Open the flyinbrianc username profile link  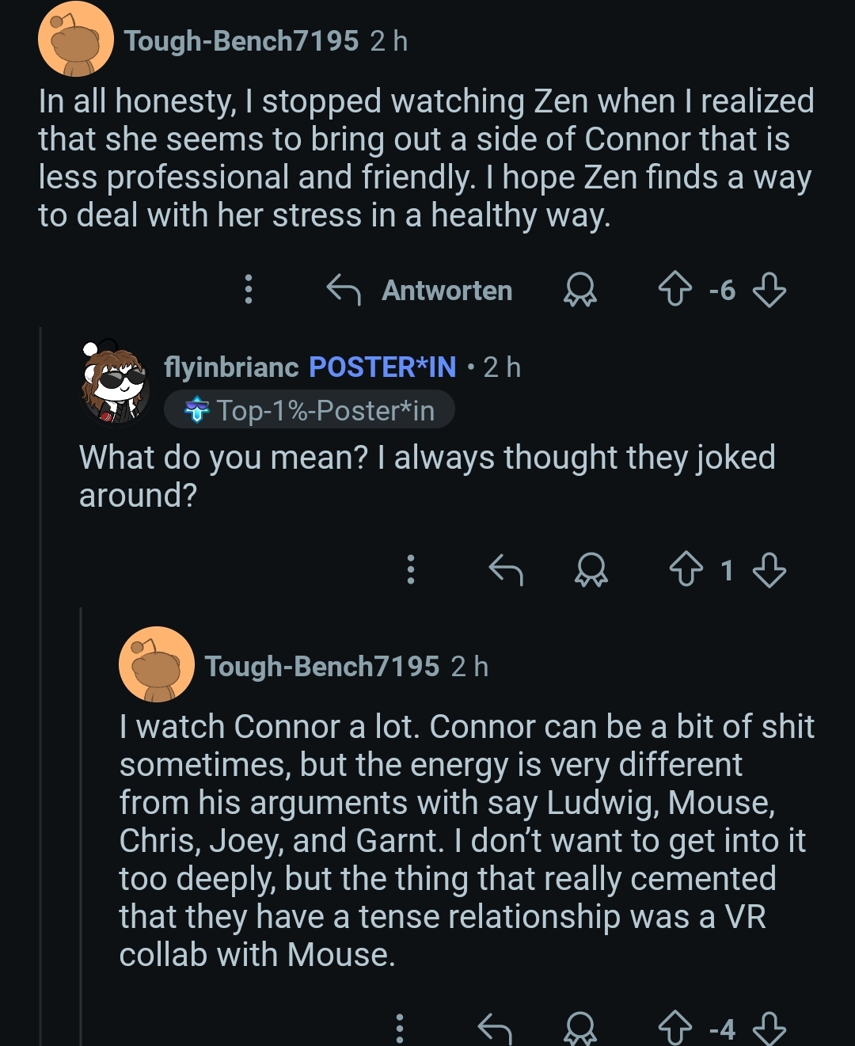coord(231,367)
